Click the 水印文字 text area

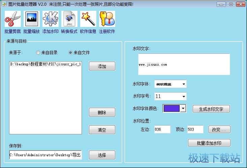coord(184,64)
